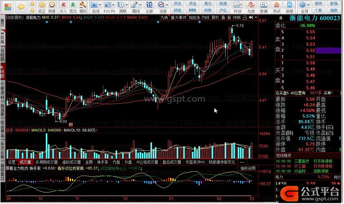344x204 pixels.
Task: Click 加自选 add to watchlist
Action: click(194, 17)
